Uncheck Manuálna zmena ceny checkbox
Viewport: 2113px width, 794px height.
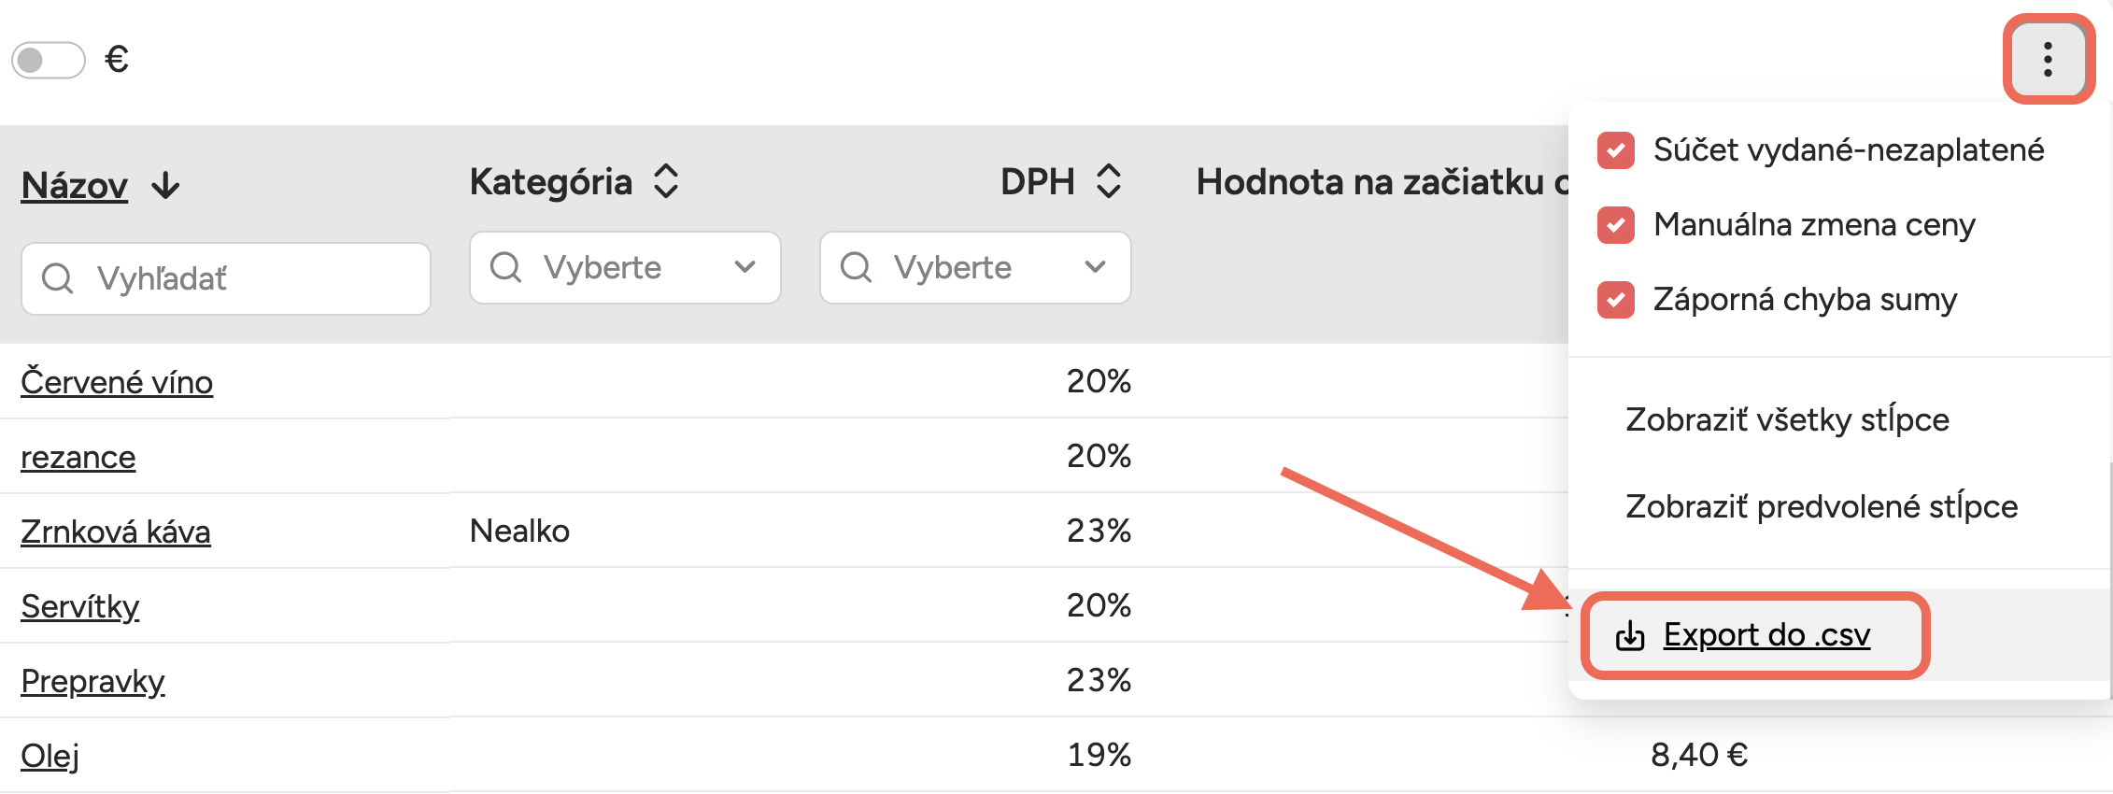1616,225
